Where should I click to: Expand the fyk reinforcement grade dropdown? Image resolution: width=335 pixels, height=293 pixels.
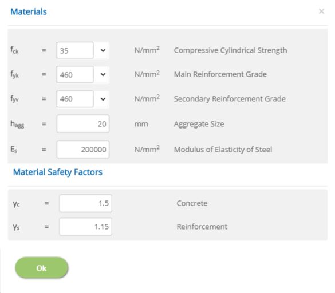103,74
